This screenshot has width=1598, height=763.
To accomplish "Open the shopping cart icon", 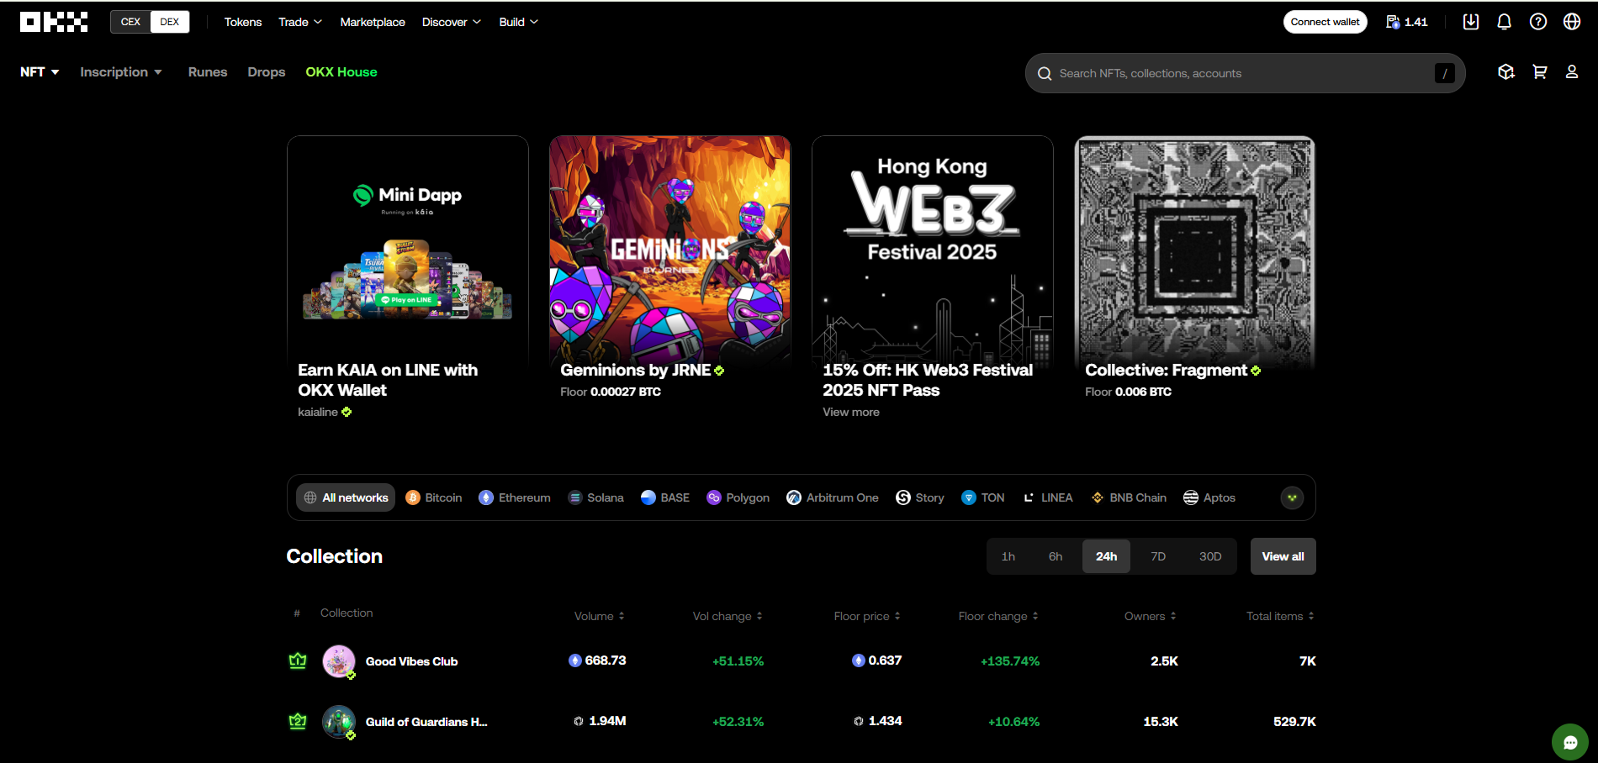I will click(x=1540, y=72).
